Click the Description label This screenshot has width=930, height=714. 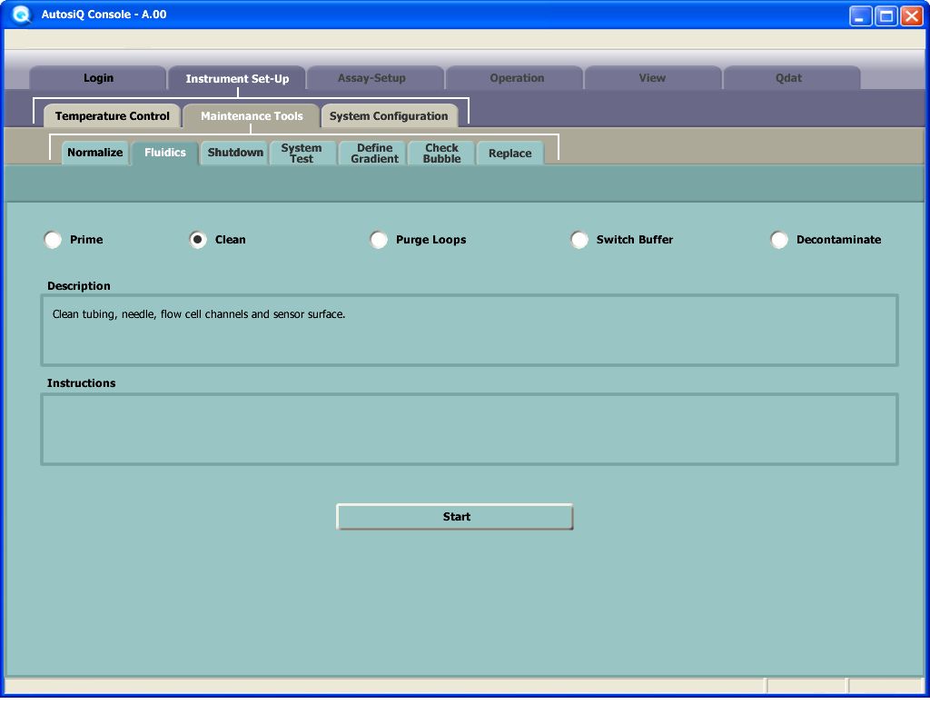pos(79,286)
